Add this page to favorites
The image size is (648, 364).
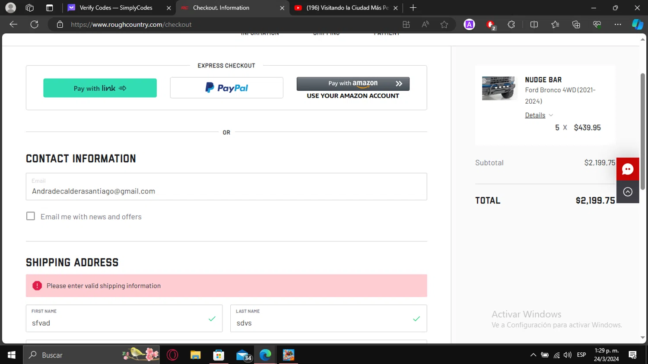[x=444, y=25]
